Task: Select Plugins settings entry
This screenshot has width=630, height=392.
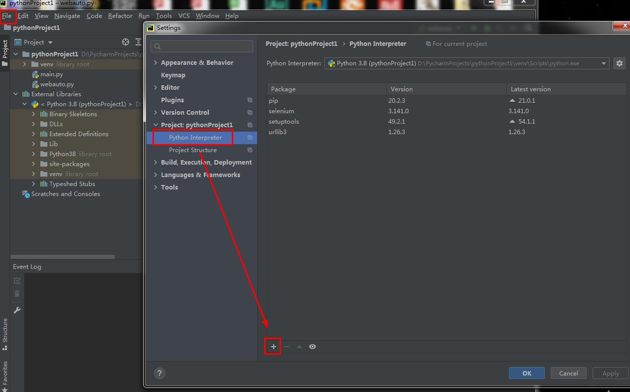Action: (x=172, y=100)
